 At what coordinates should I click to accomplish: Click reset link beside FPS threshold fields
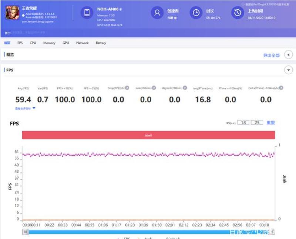(271, 123)
